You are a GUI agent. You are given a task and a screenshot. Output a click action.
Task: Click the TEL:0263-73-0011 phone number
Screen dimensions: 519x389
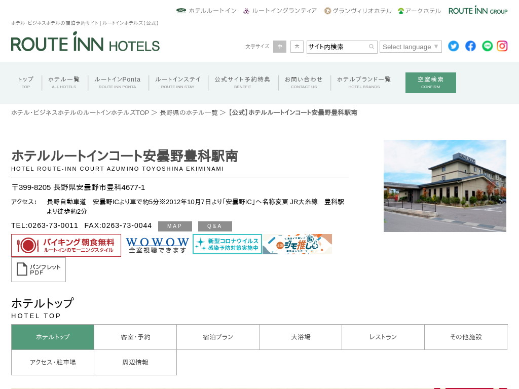45,225
